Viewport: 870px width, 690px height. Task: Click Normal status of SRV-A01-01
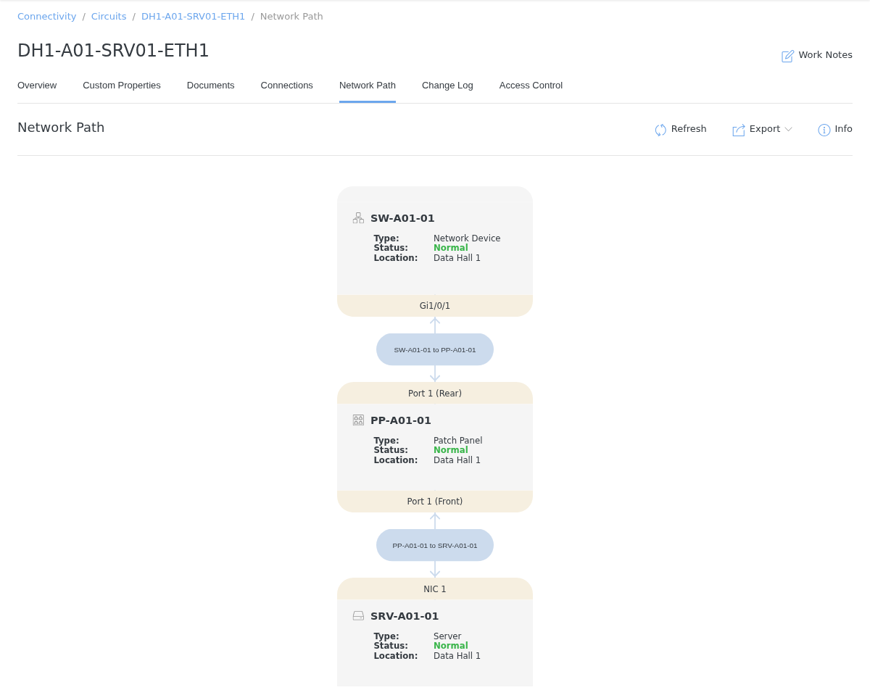(x=451, y=646)
